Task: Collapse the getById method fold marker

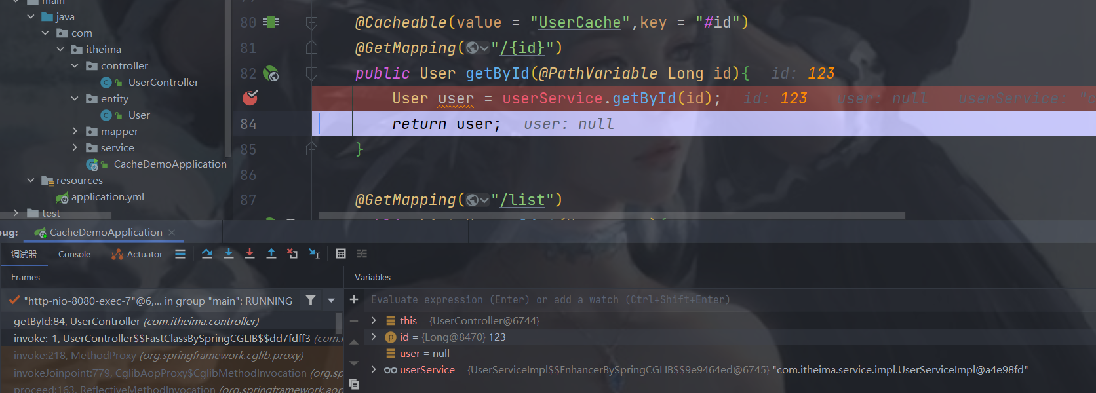Action: [312, 74]
